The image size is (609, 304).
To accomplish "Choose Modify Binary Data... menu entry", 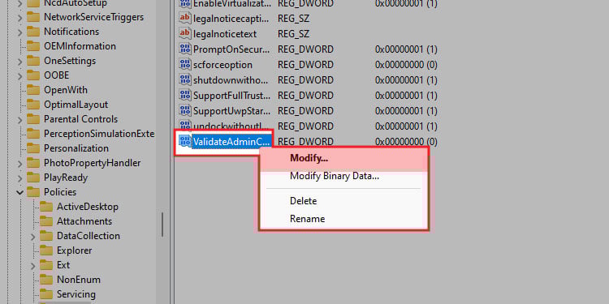I will tap(344, 177).
